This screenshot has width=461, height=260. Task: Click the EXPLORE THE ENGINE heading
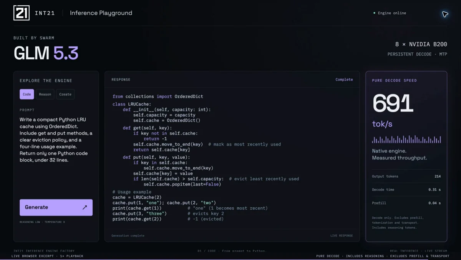46,81
